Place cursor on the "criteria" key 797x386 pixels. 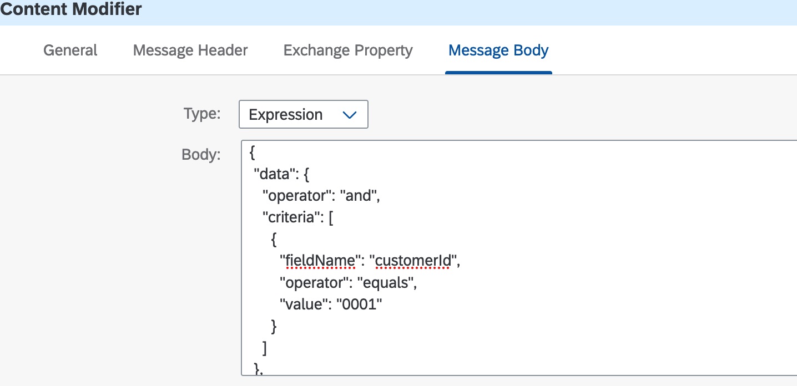[291, 217]
